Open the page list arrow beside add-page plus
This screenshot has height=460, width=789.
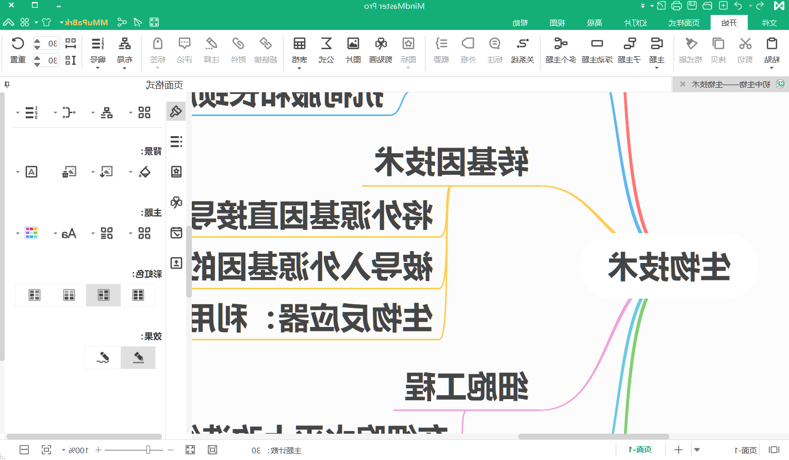[x=697, y=450]
